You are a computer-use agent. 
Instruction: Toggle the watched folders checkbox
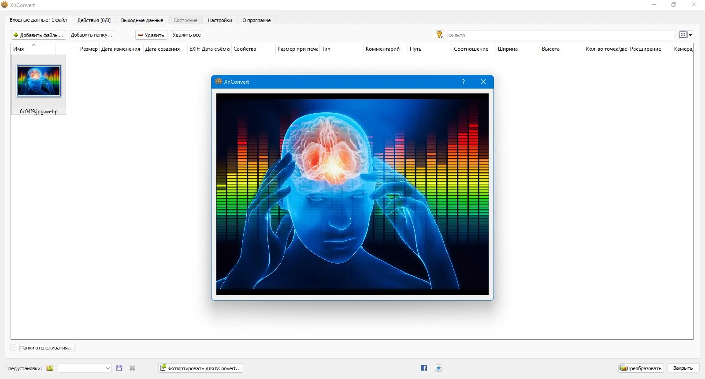[x=14, y=348]
